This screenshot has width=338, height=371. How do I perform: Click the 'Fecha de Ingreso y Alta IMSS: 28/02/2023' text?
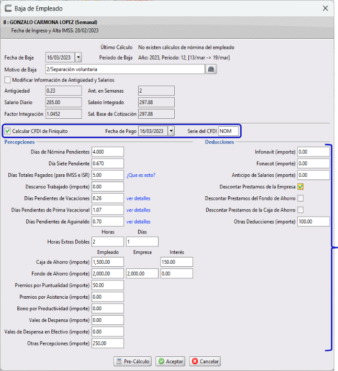(55, 30)
